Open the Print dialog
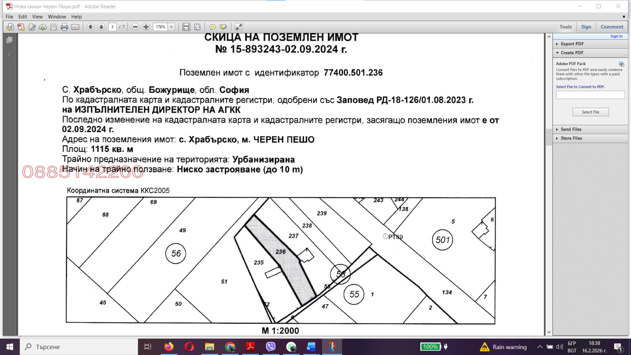The height and width of the screenshot is (355, 631). point(64,26)
